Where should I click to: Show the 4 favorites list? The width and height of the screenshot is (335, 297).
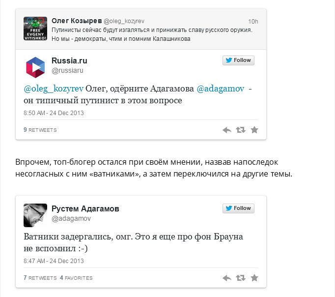76,278
